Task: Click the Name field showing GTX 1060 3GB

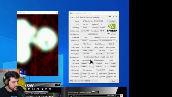Action: tap(93, 21)
